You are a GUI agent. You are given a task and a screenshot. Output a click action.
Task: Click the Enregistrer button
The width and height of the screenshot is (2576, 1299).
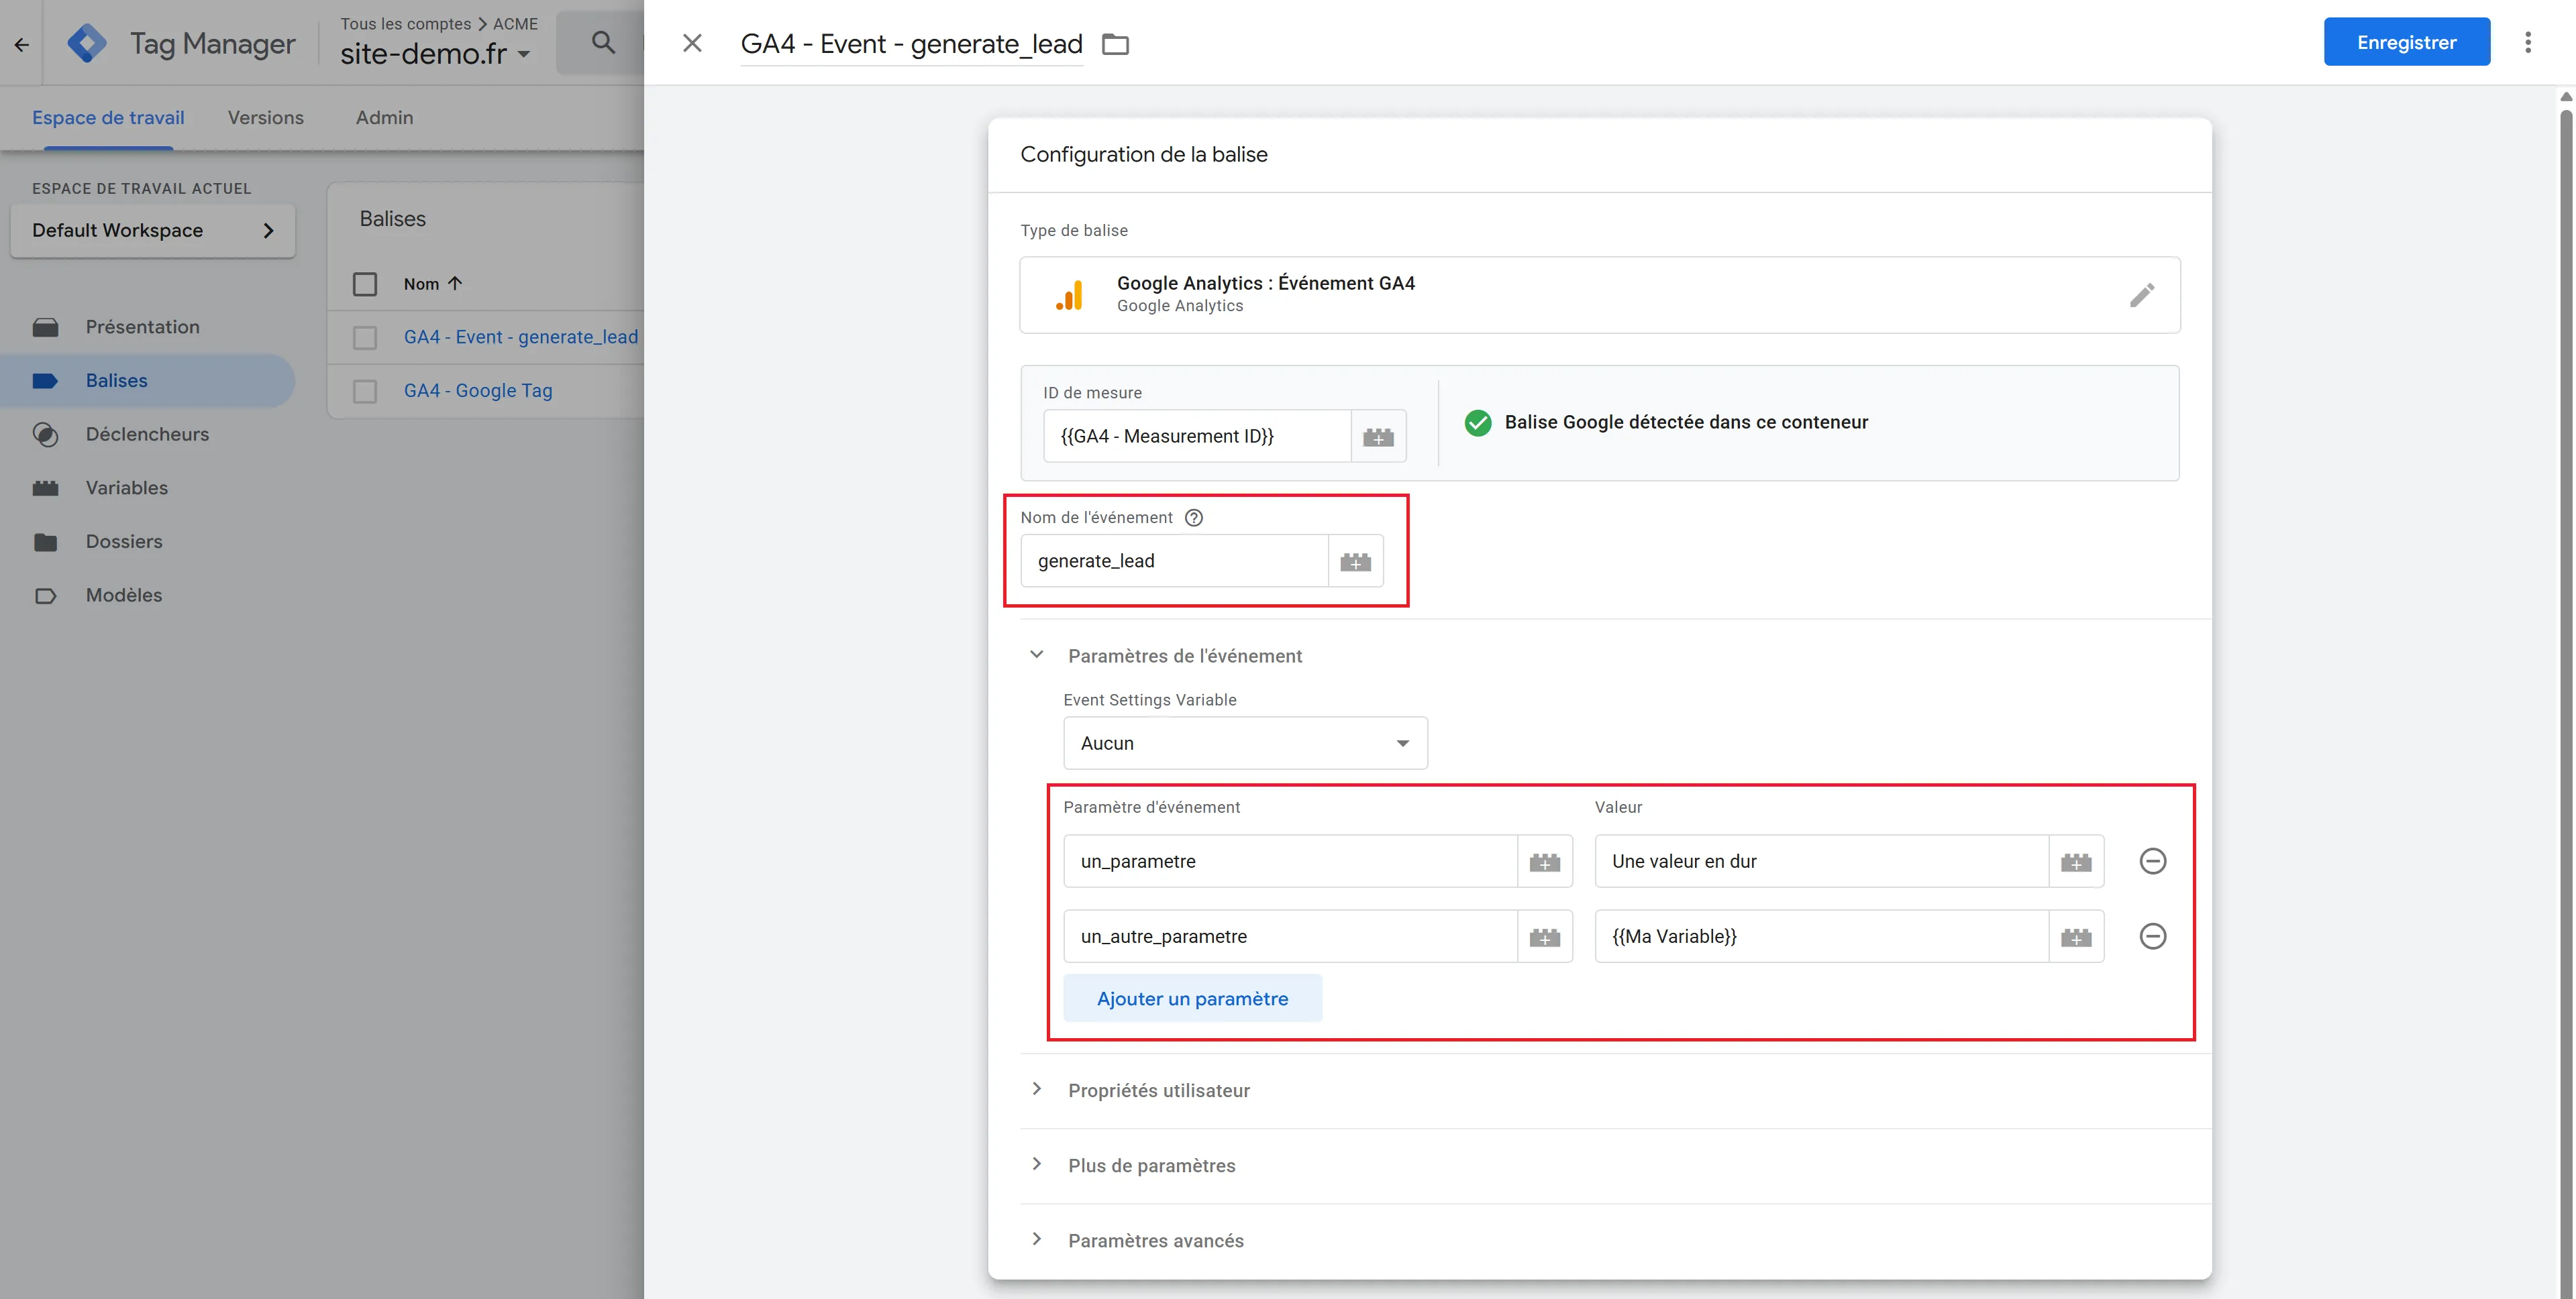pos(2406,42)
